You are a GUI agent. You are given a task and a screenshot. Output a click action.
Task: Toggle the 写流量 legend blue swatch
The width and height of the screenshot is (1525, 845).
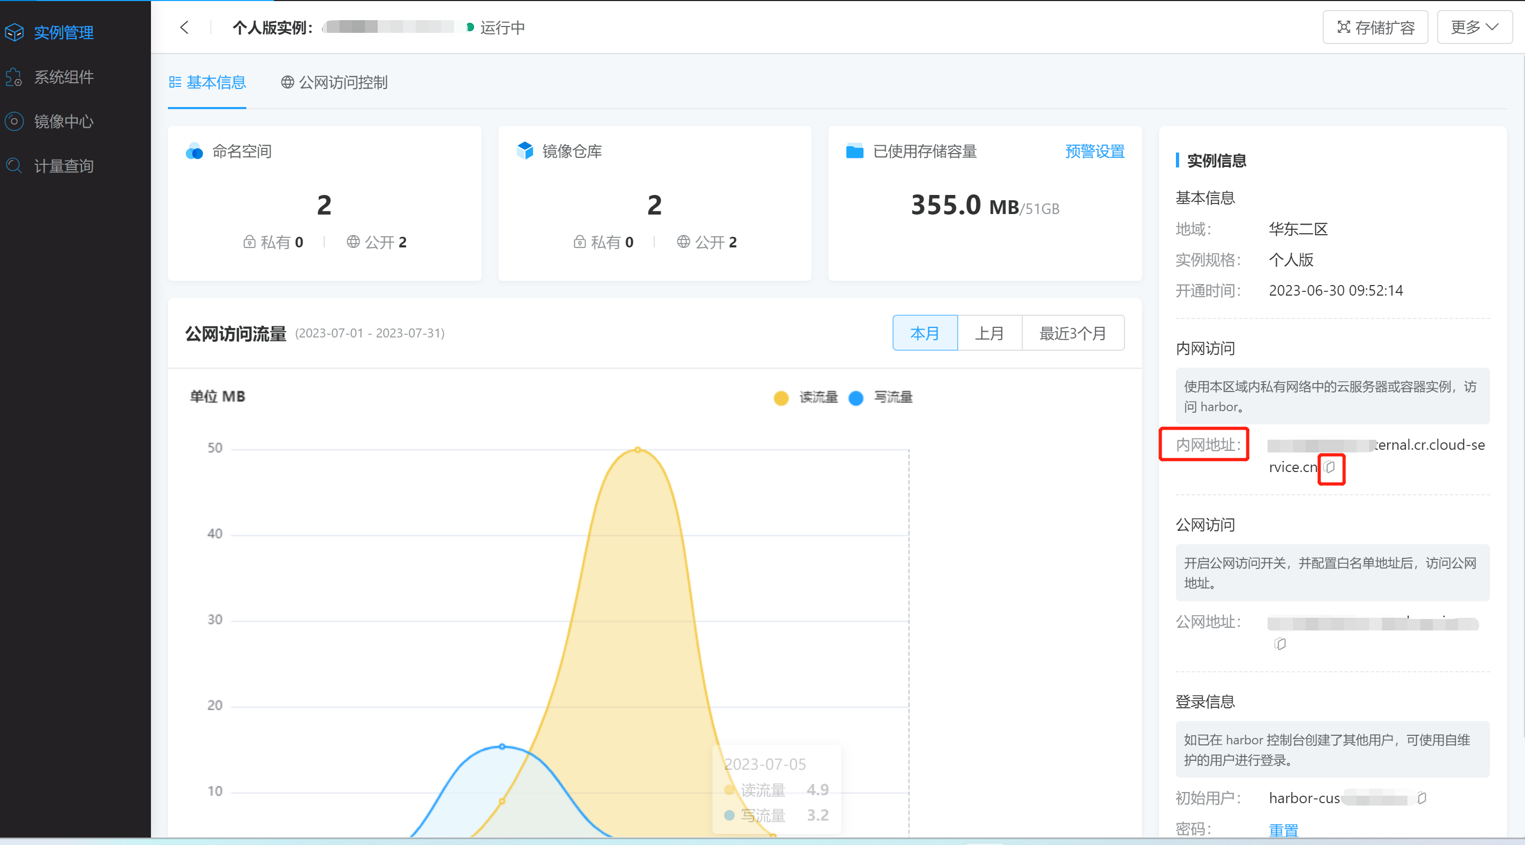855,398
